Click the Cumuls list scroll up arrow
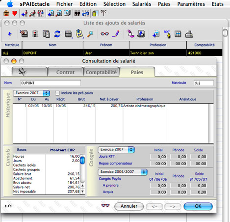 point(82,186)
